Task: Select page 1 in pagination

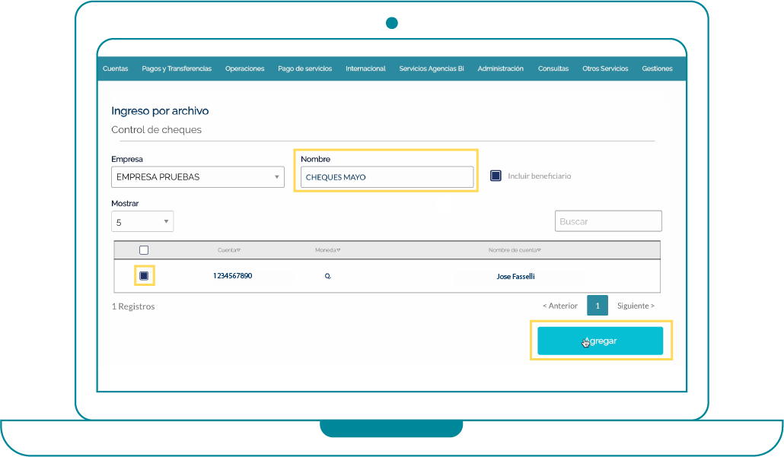Action: pyautogui.click(x=598, y=306)
